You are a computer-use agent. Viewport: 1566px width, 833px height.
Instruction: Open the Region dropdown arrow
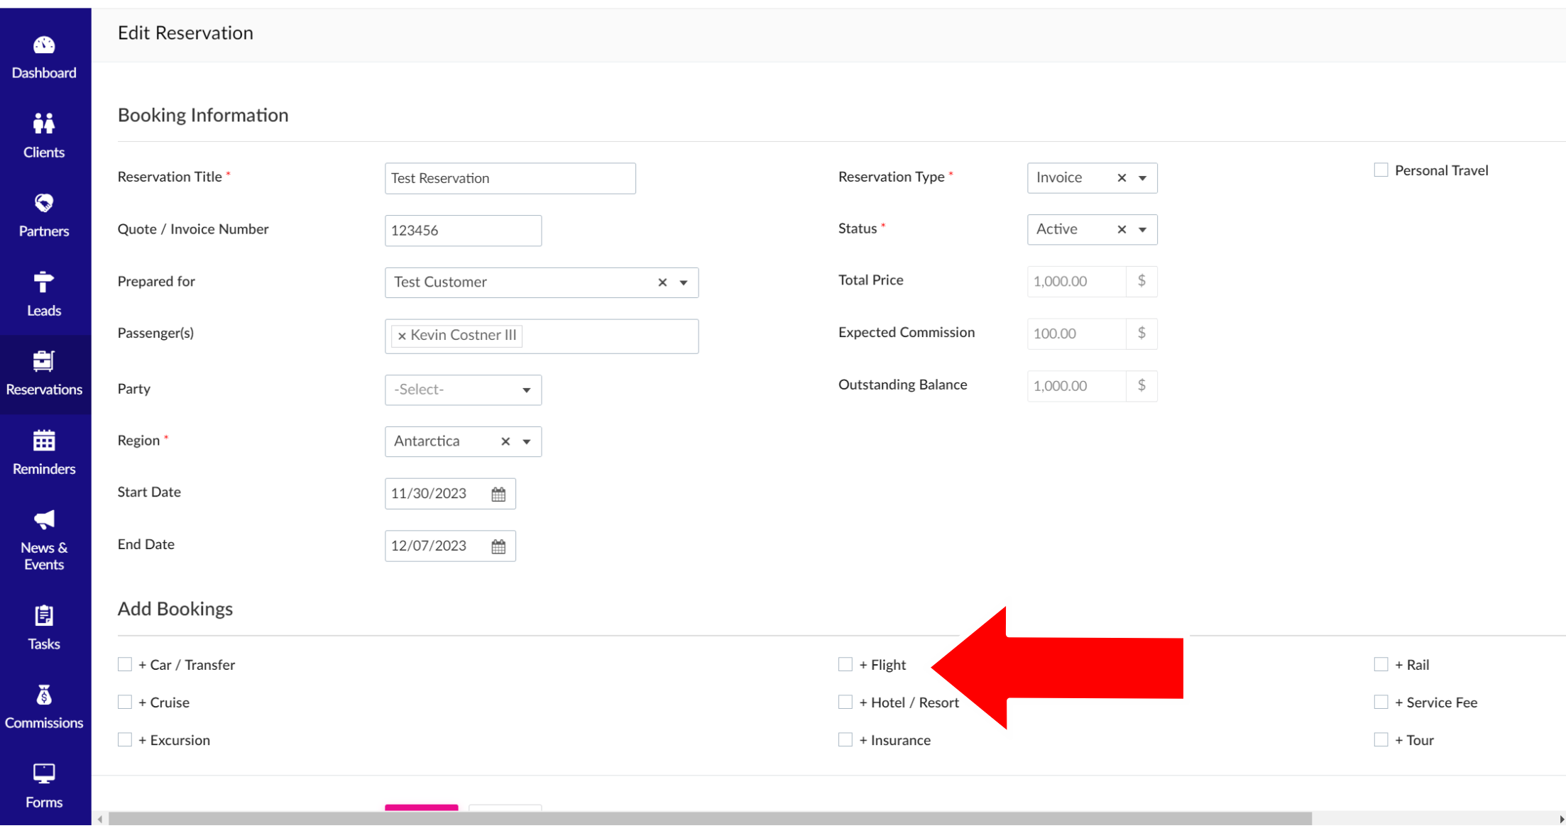(x=527, y=442)
